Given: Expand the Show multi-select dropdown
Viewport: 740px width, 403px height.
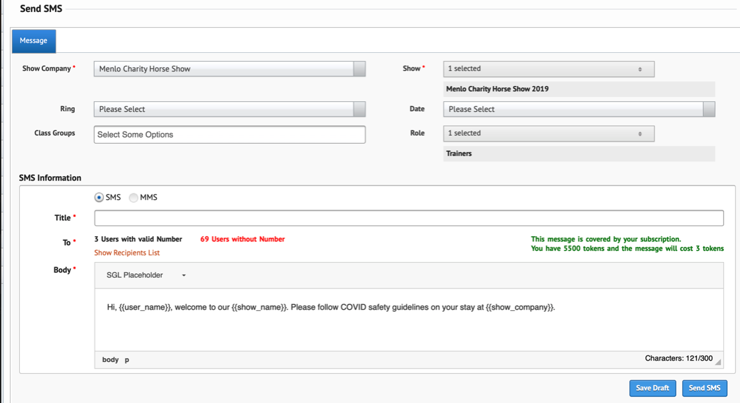Looking at the screenshot, I should click(549, 69).
